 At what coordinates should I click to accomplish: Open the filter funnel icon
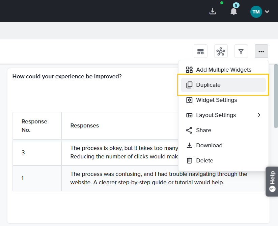(x=241, y=51)
